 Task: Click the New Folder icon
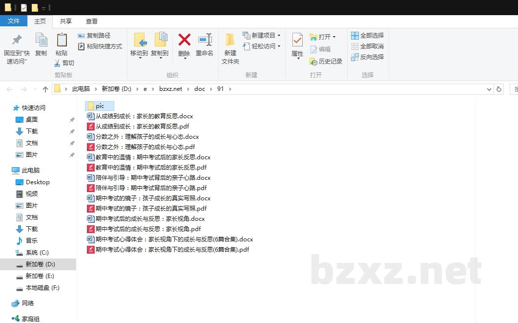pos(230,40)
